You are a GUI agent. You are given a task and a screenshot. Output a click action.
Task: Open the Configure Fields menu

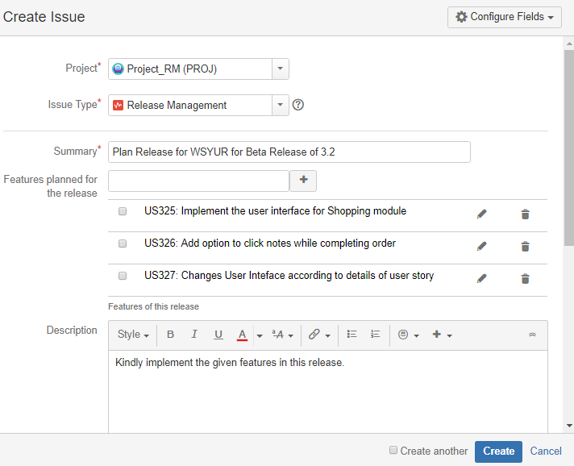(505, 17)
